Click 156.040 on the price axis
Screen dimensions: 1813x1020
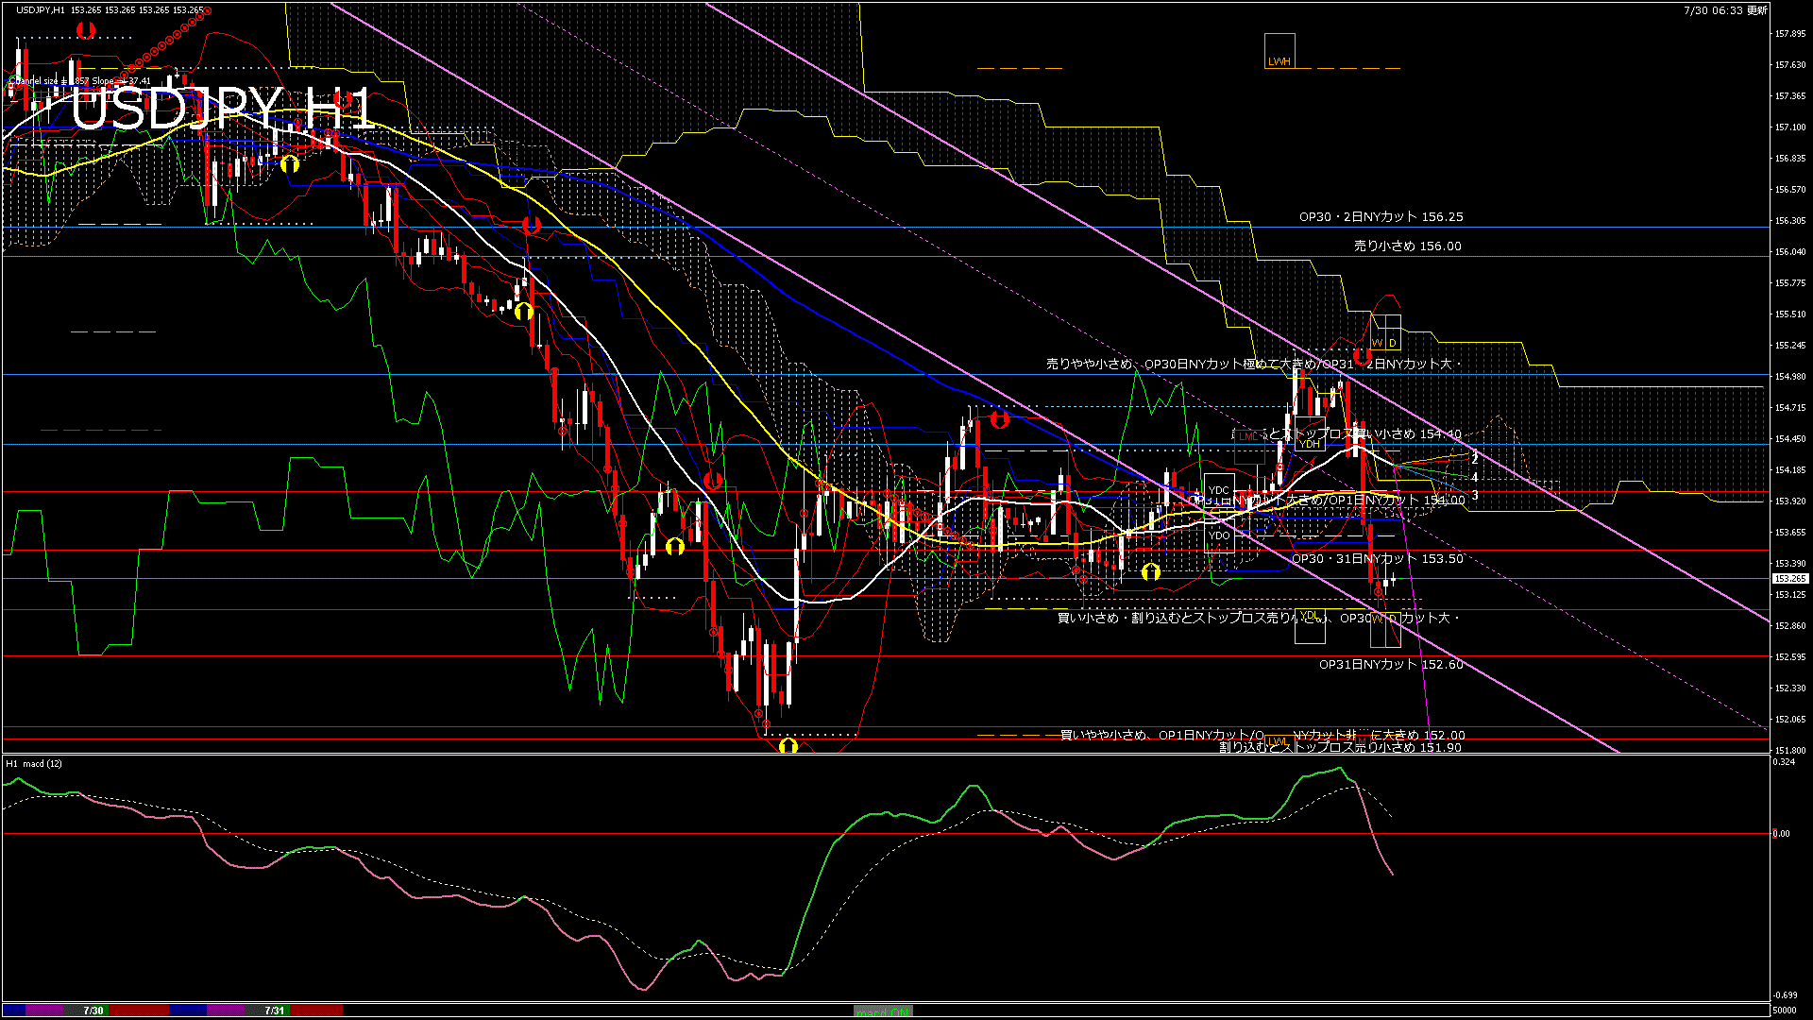1790,252
